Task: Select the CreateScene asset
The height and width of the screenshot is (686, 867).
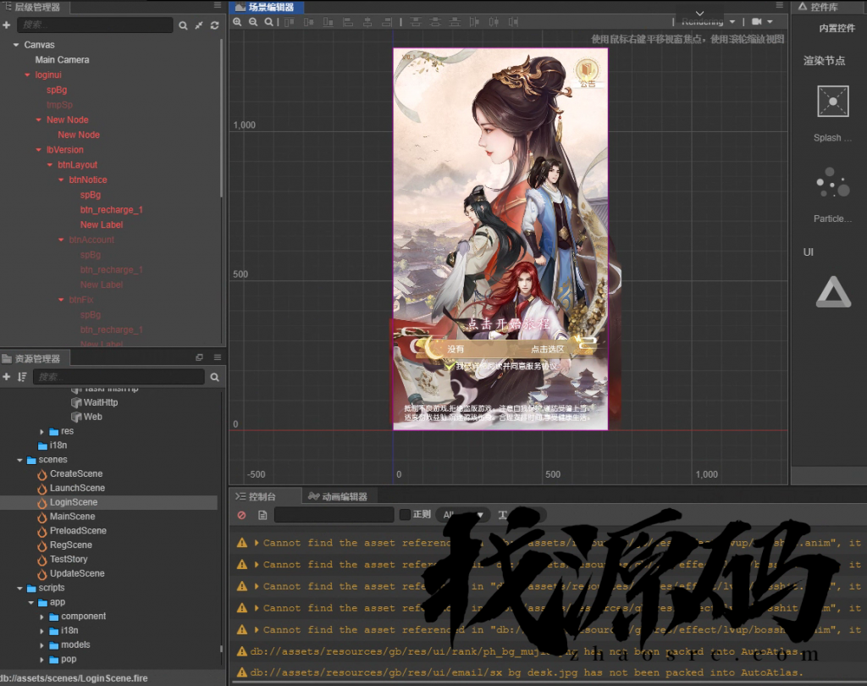Action: pyautogui.click(x=76, y=474)
